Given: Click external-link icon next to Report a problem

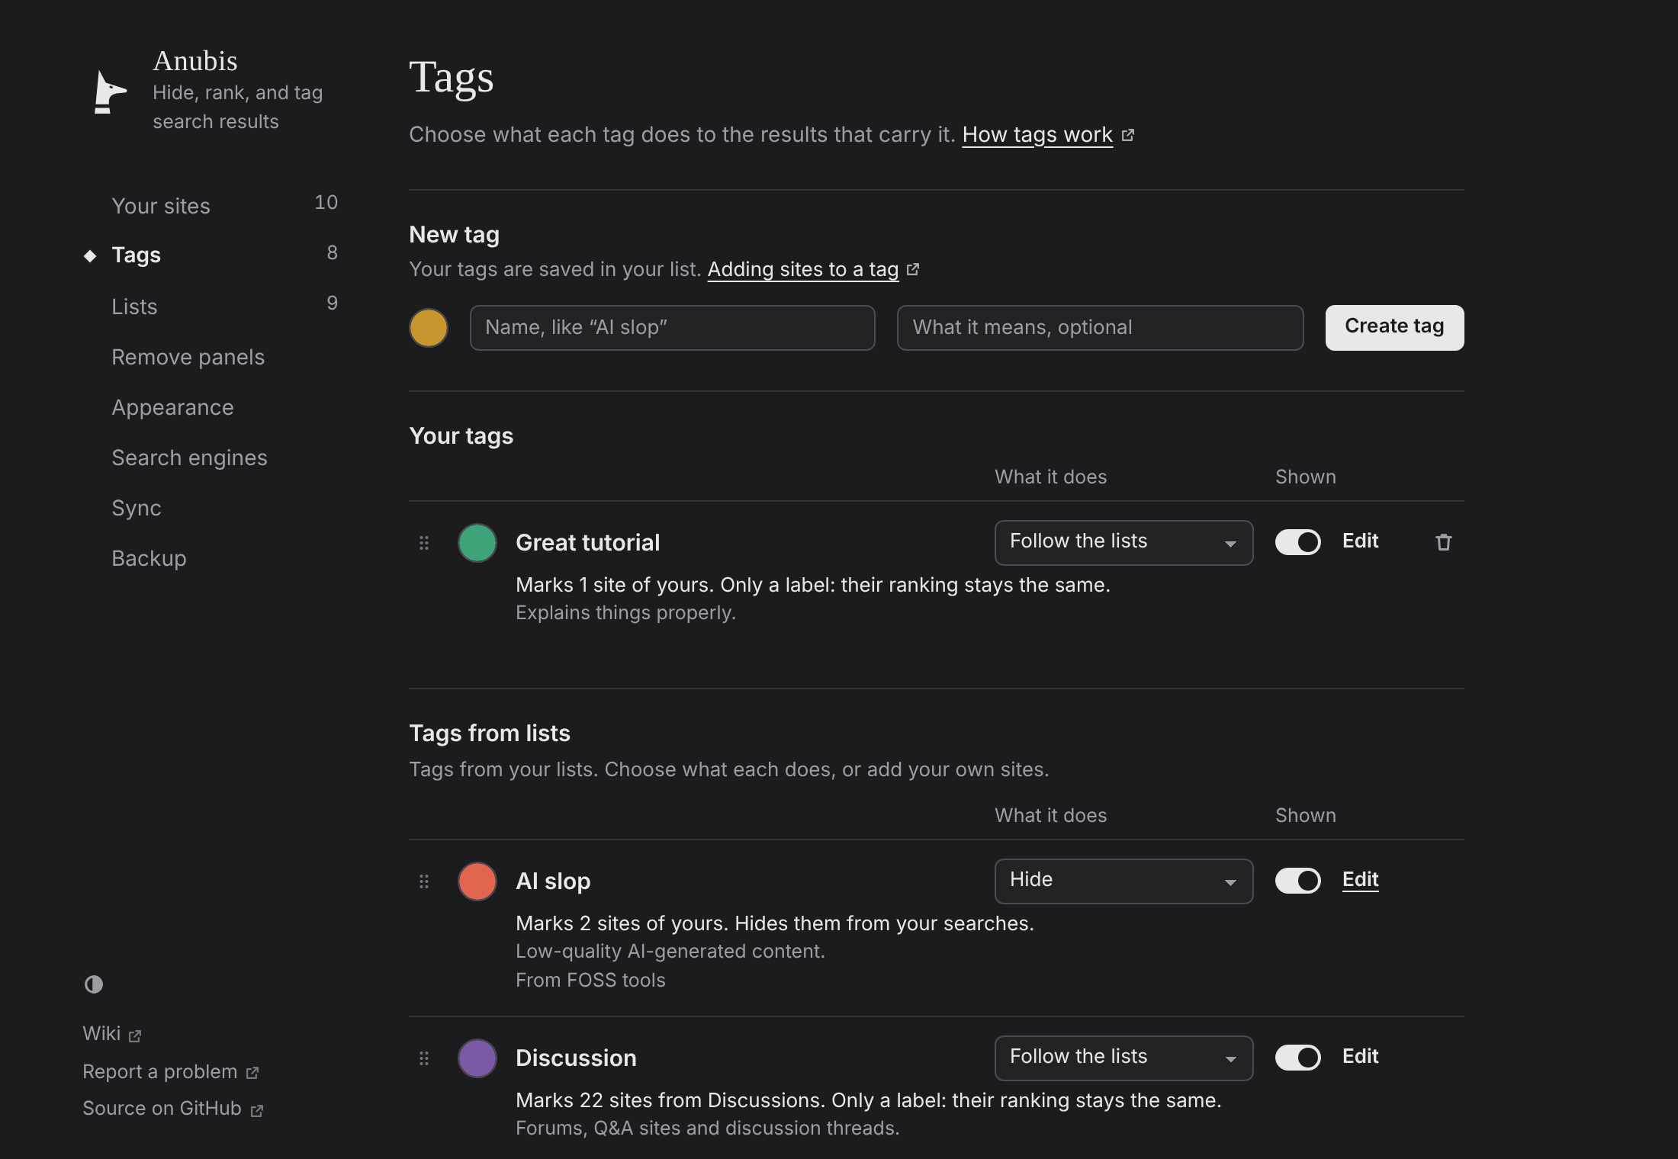Looking at the screenshot, I should coord(252,1073).
